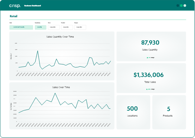Open the Store filter dropdown
The image size is (195, 138).
pyautogui.click(x=54, y=27)
